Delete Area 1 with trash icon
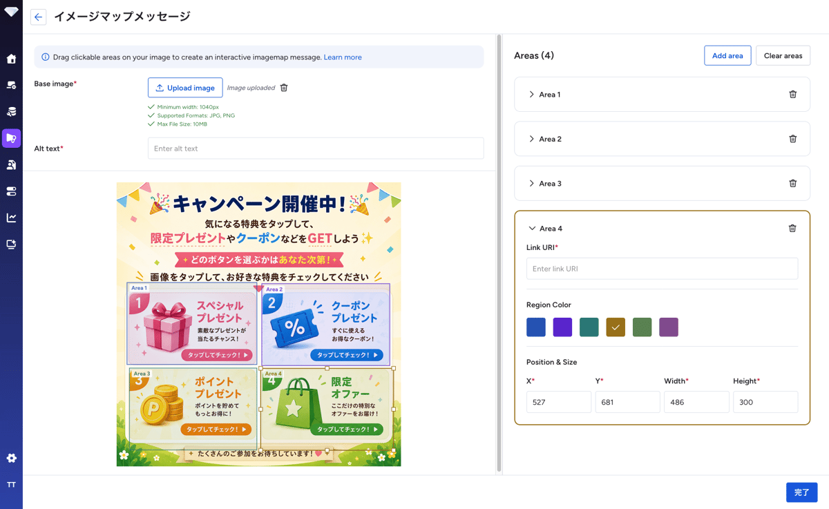The height and width of the screenshot is (509, 829). [792, 95]
